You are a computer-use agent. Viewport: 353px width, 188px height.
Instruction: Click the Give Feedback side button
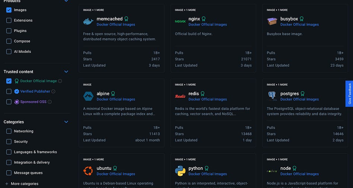coord(349,94)
